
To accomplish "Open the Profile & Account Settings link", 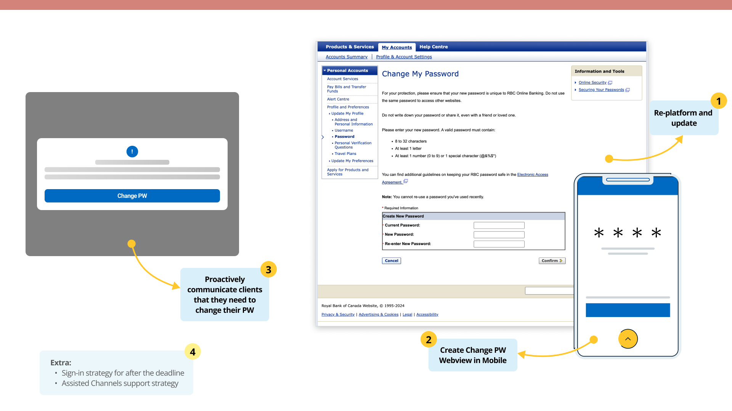I will [x=404, y=57].
